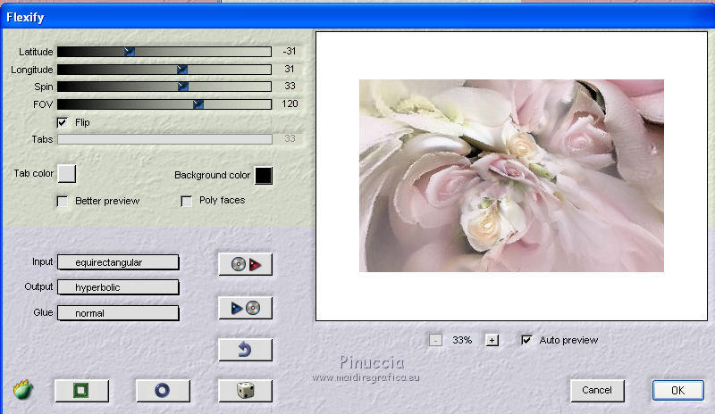This screenshot has width=715, height=414.
Task: Click the rose image in preview pane
Action: click(x=511, y=176)
